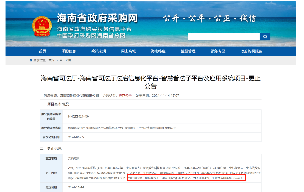This screenshot has width=304, height=192.
Task: Click the 更正事项 header cell
Action: 51,159
